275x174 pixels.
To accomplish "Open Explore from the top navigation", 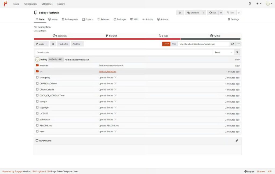I will tap(61, 4).
